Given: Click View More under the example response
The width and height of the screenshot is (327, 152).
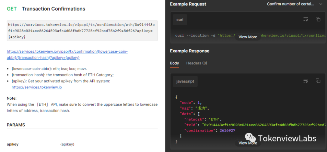Looking at the screenshot, I should [x=248, y=143].
